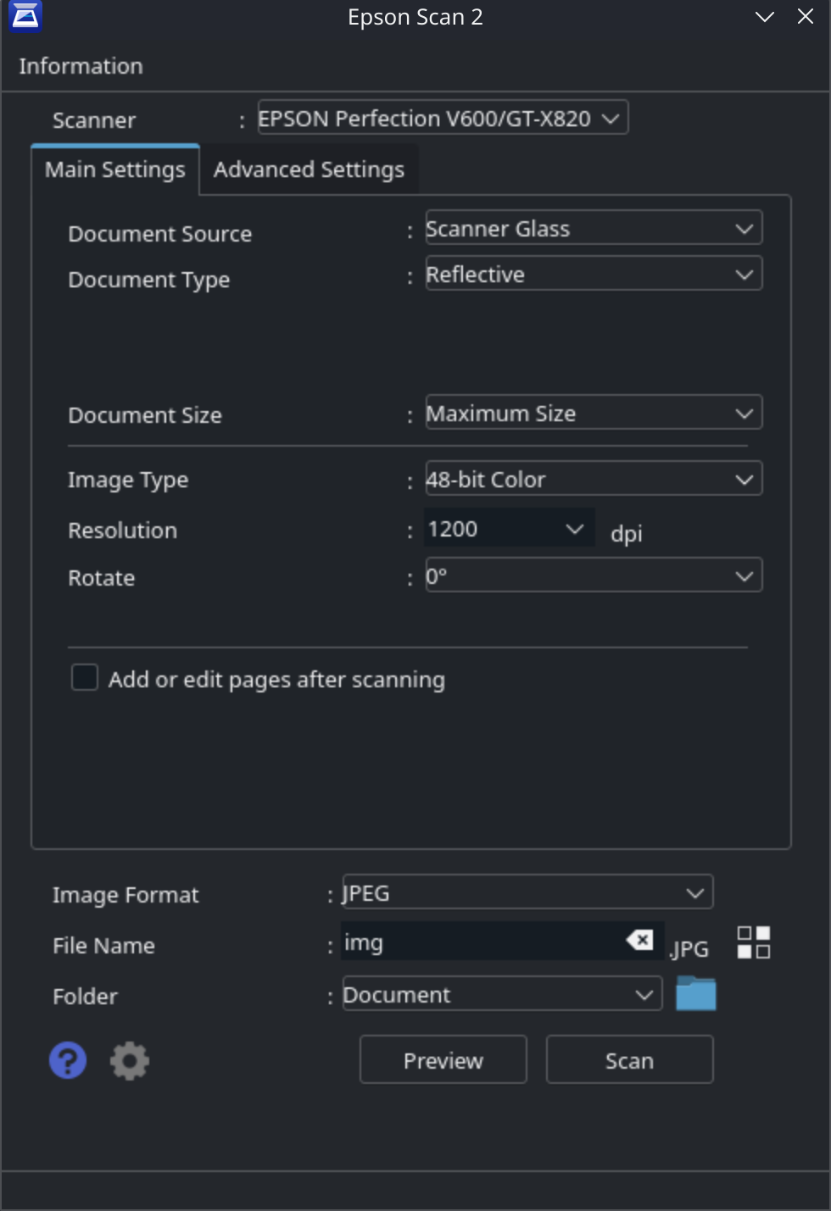Viewport: 831px width, 1211px height.
Task: Click the Epson Scan 2 app icon
Action: (x=25, y=16)
